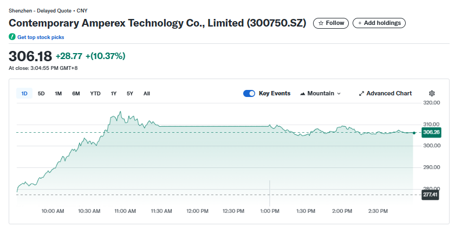Click the 2:00 PM time label
The height and width of the screenshot is (227, 455).
342,211
